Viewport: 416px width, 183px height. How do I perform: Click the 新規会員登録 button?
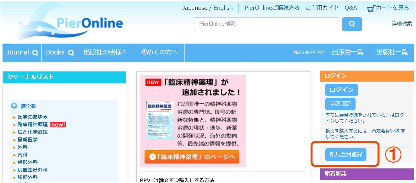point(346,155)
